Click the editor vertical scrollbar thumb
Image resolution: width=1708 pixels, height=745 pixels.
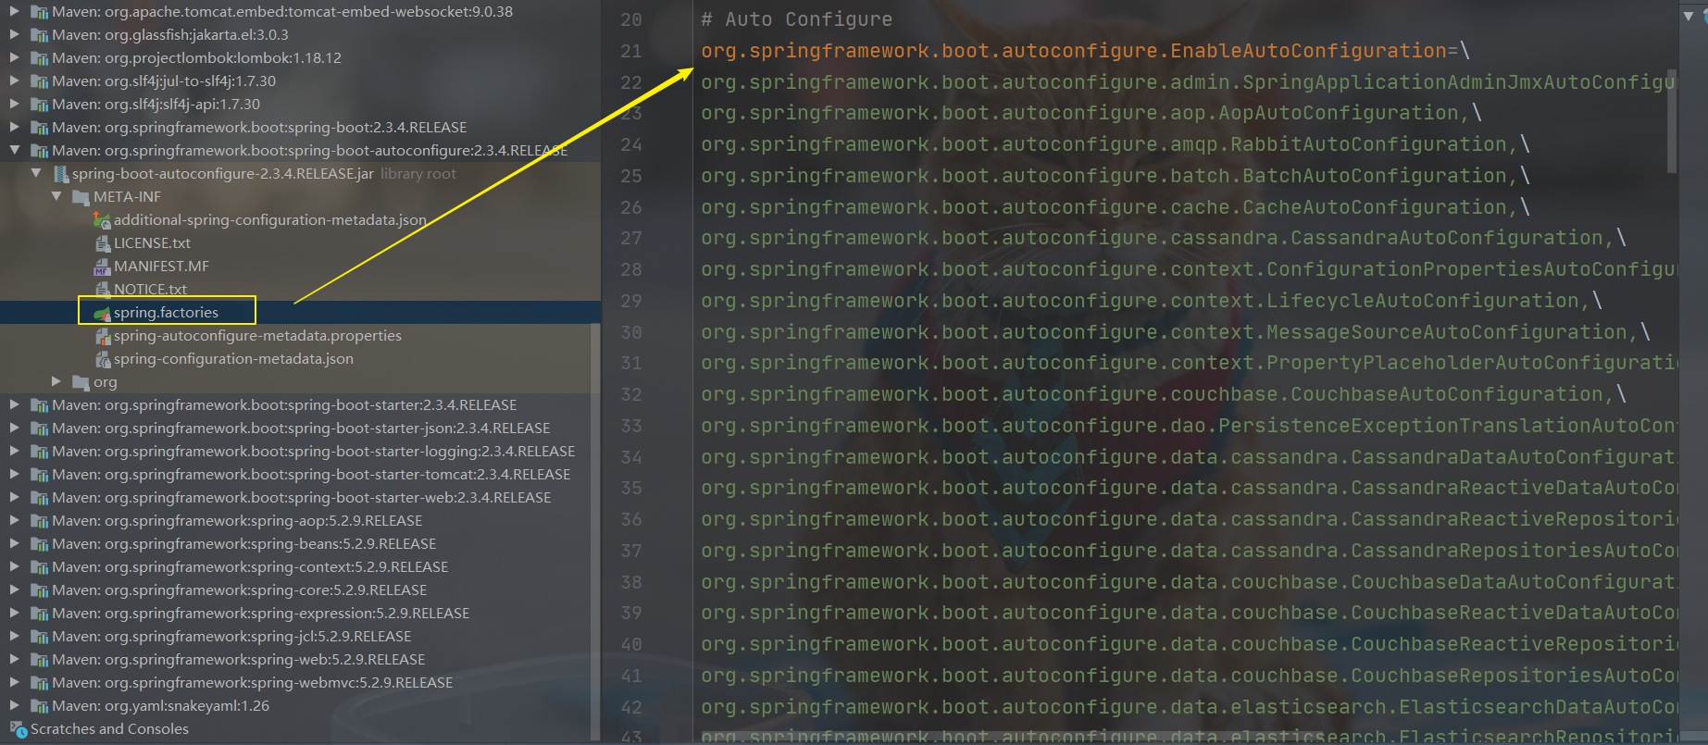pos(1672,120)
